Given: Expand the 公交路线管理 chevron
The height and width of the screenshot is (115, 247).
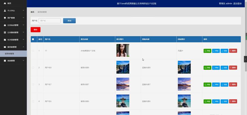Looking at the screenshot, I should coord(23,32).
